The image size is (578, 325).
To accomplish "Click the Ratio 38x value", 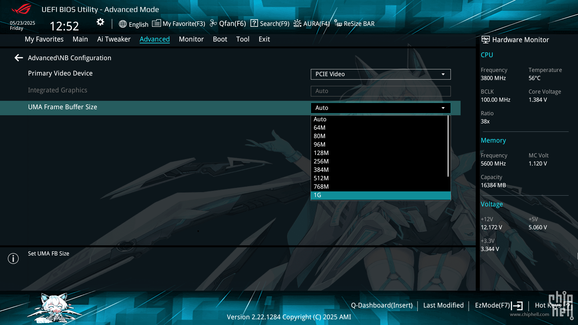I will click(x=485, y=122).
